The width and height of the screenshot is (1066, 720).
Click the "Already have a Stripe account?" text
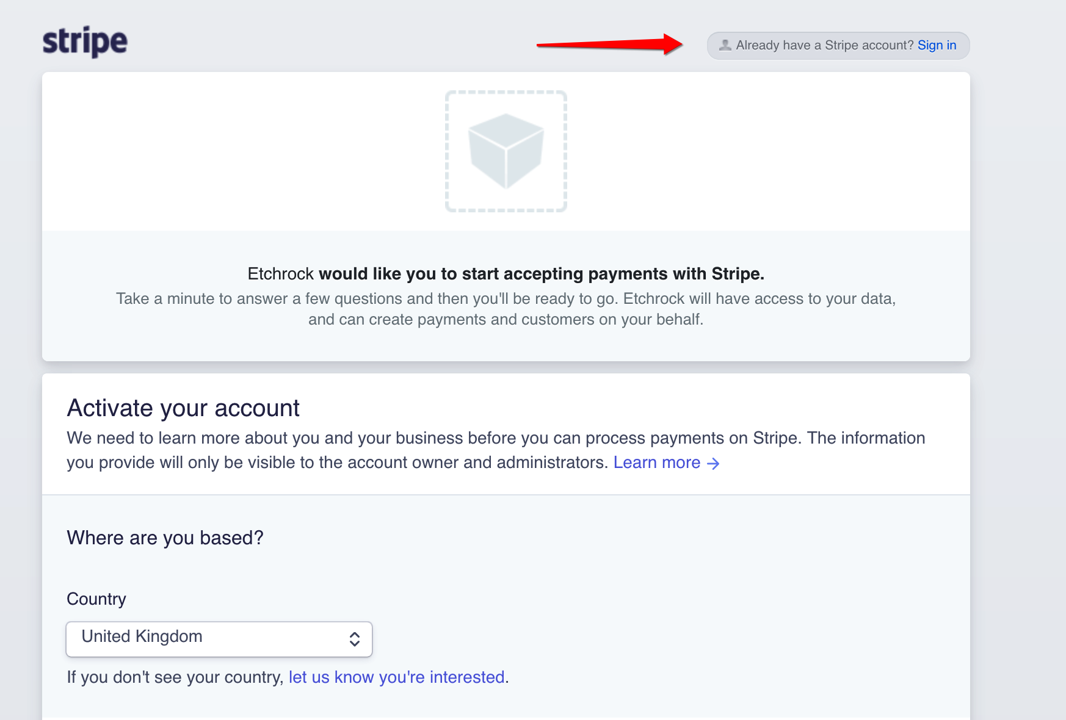pos(824,45)
